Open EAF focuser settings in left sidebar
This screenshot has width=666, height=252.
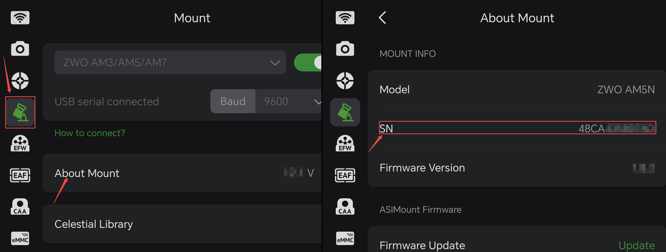20,175
